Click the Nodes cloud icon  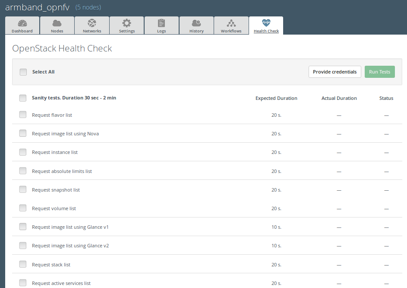click(x=57, y=23)
